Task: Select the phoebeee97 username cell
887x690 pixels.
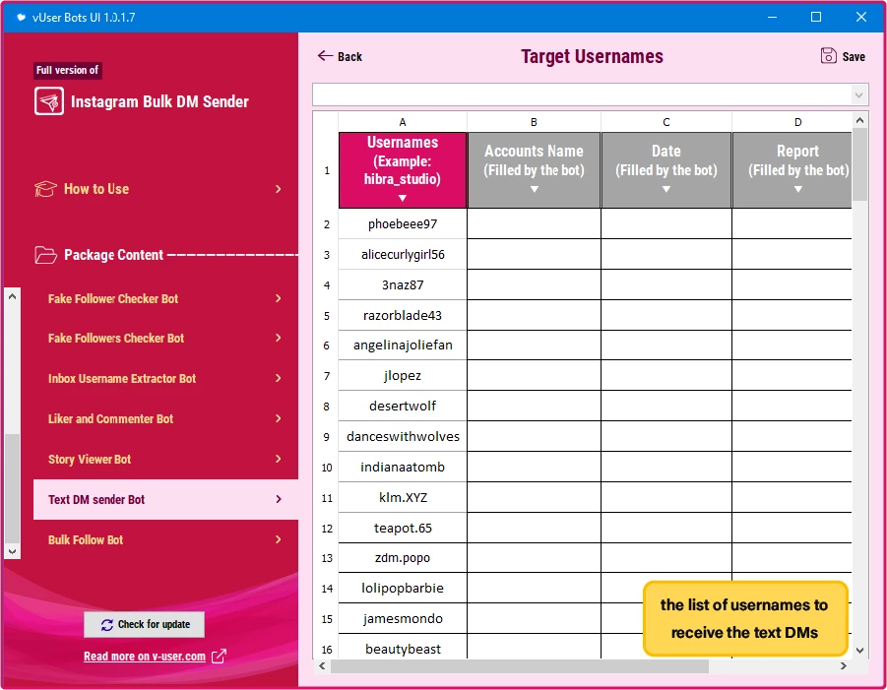Action: pos(403,224)
